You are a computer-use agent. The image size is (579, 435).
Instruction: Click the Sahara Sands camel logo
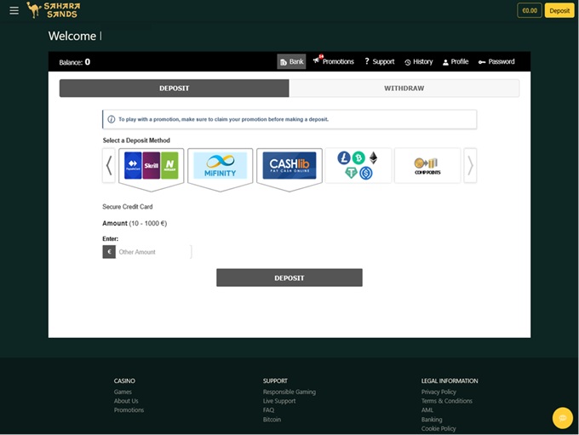click(52, 10)
